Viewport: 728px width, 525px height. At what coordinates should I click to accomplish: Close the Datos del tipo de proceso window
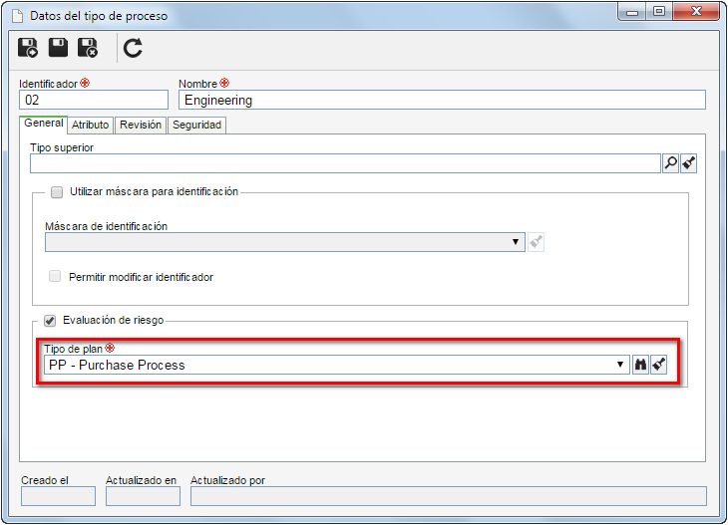tap(696, 12)
